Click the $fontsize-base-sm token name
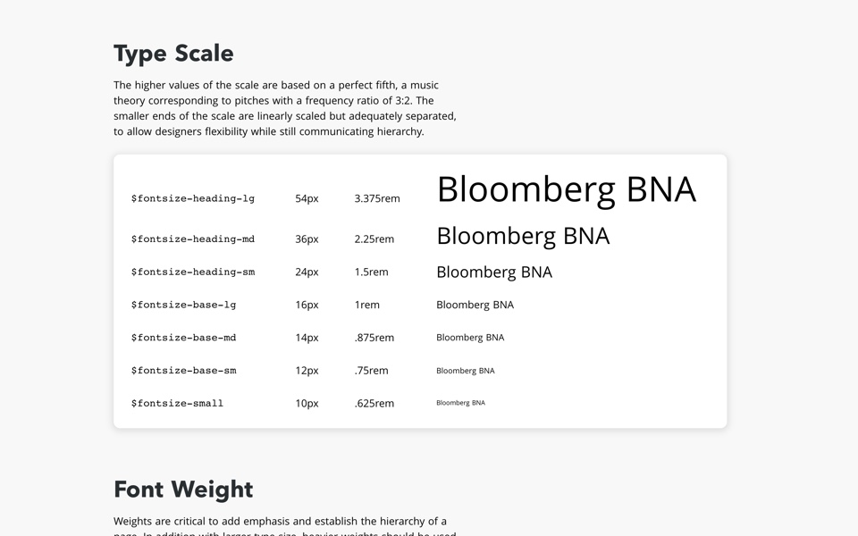Viewport: 858px width, 536px height. coord(184,371)
